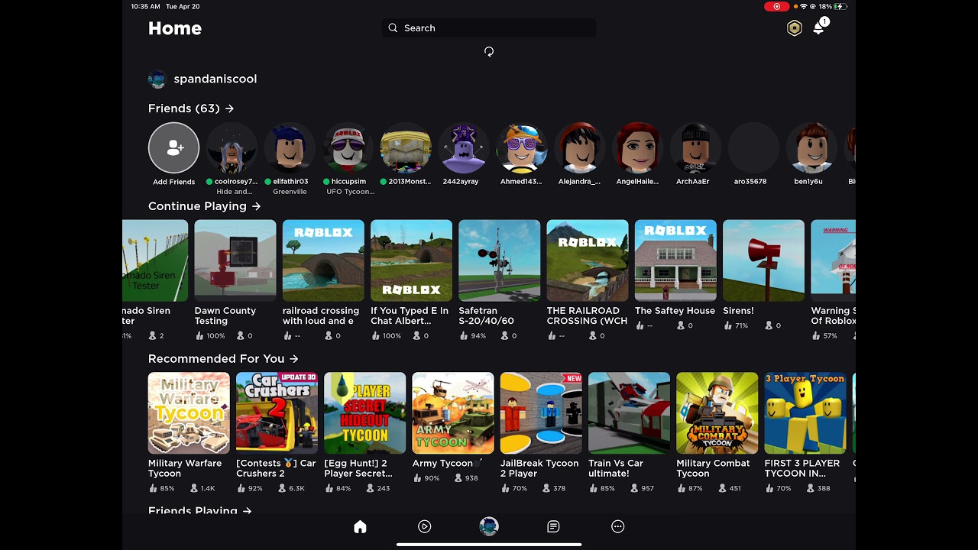The width and height of the screenshot is (978, 550).
Task: Open railroad crossing with loud game
Action: [x=323, y=260]
